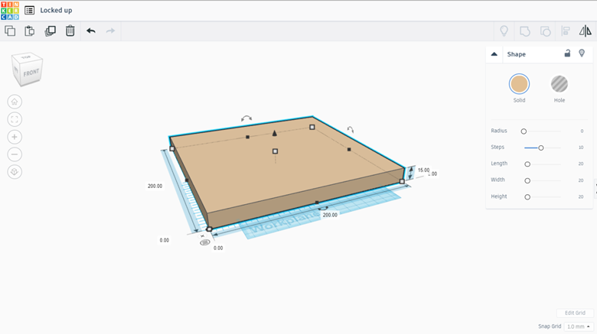Screen dimensions: 597x334
Task: Ungroup the selected shapes
Action: pyautogui.click(x=545, y=31)
